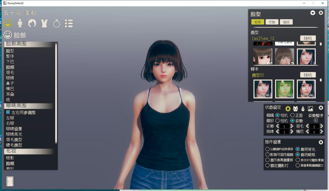
Task: Open the hair customization section
Action: pos(32,23)
